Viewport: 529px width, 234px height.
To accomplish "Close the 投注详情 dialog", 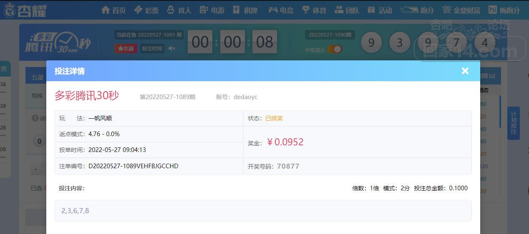I will 465,71.
